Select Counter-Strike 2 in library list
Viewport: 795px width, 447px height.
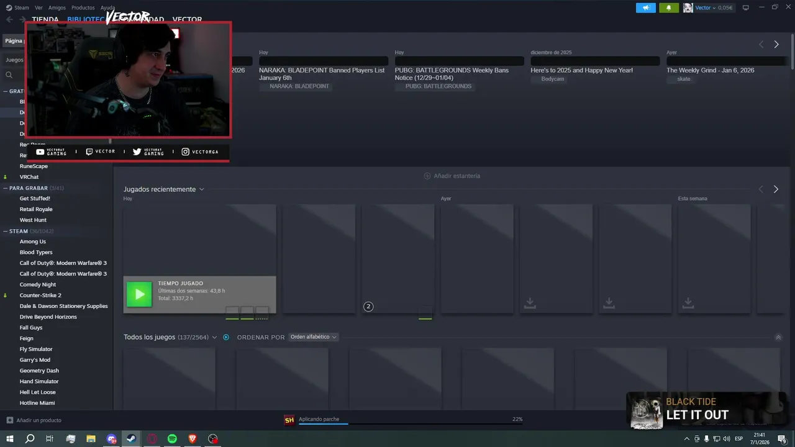point(40,295)
